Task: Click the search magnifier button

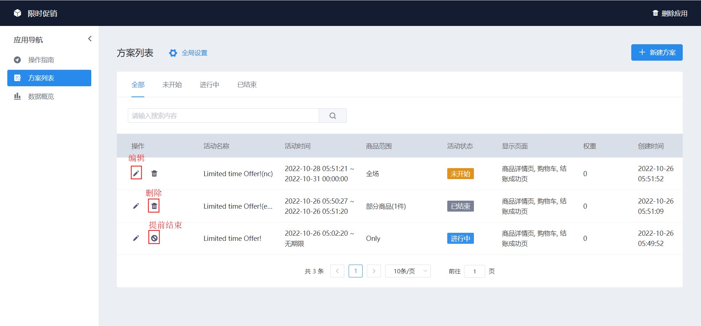Action: [333, 115]
